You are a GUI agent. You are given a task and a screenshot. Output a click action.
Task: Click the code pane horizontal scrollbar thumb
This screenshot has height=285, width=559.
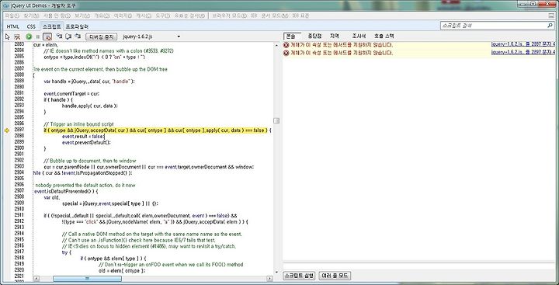click(x=87, y=279)
